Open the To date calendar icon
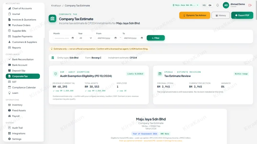 (142, 38)
